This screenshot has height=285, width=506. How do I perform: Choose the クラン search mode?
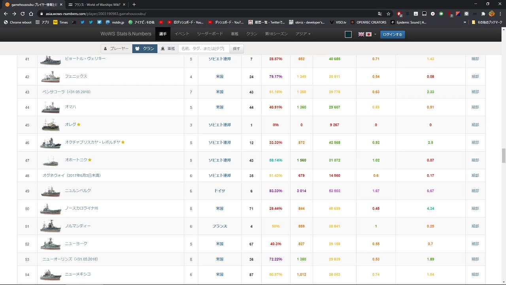tap(145, 48)
